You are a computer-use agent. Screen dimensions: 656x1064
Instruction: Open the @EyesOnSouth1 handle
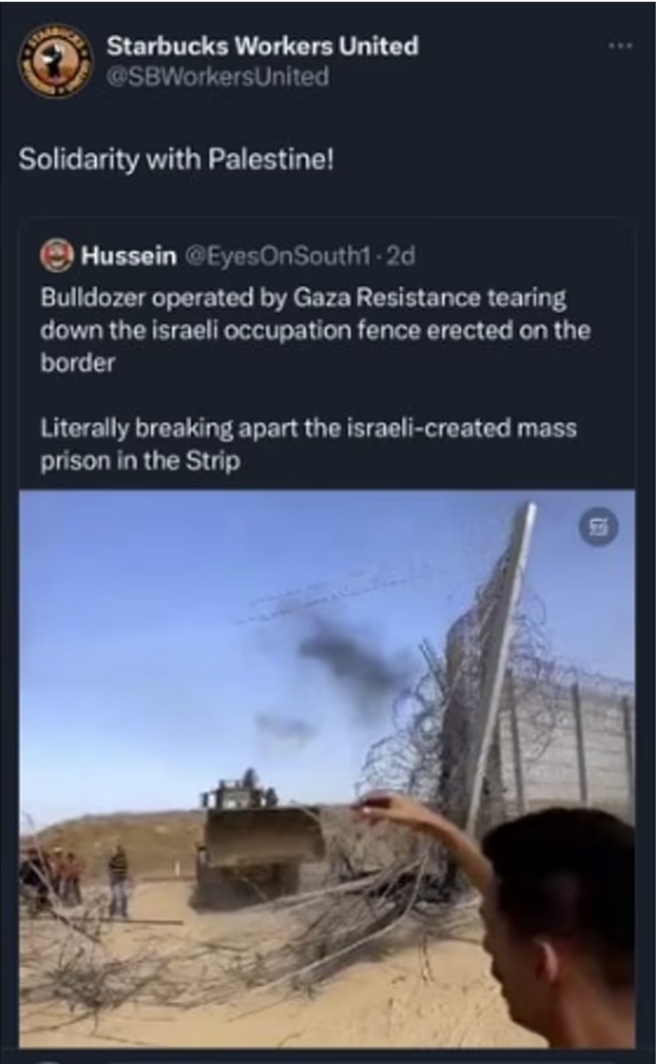[x=277, y=256]
